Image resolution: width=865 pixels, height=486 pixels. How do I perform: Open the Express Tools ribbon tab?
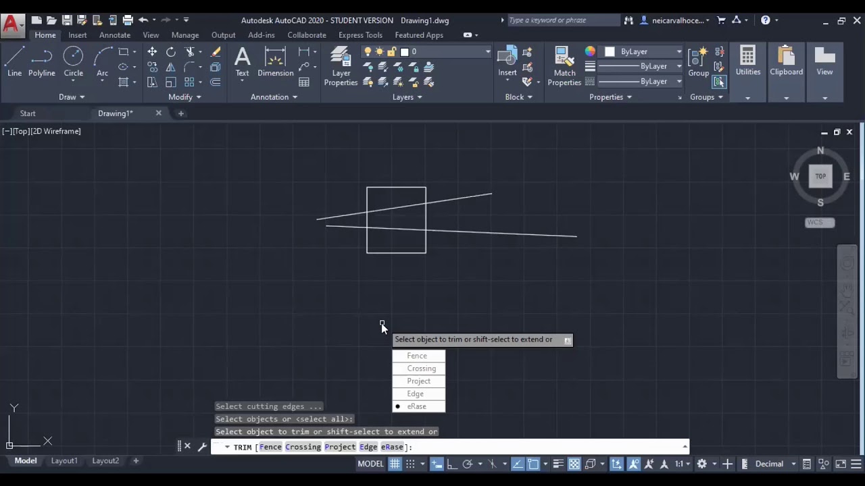click(x=360, y=35)
